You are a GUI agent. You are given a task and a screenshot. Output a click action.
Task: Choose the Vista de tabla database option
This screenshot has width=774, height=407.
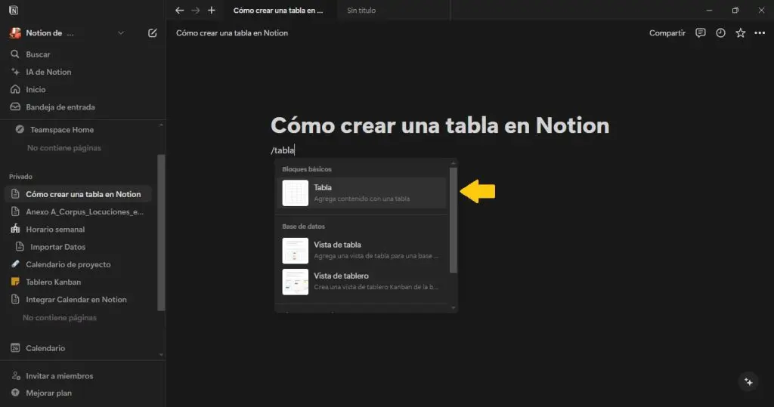361,250
